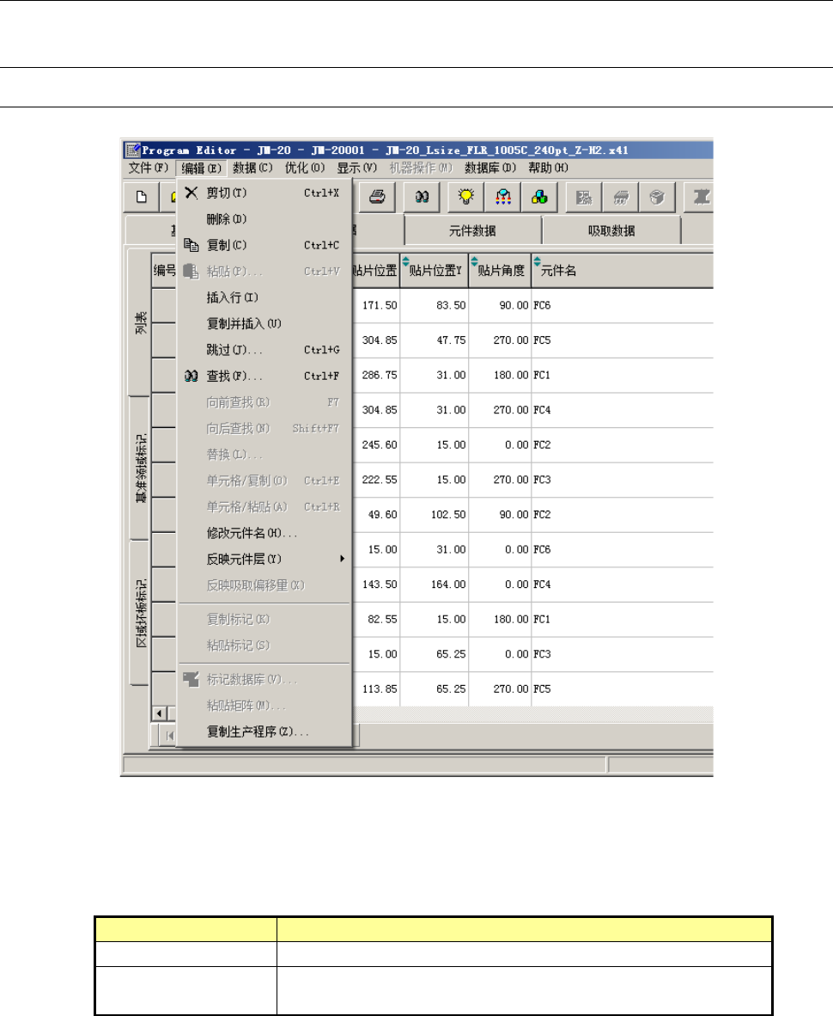Viewport: 833px width, 1016px height.
Task: Click the copy pages icon beside 复制
Action: [191, 245]
